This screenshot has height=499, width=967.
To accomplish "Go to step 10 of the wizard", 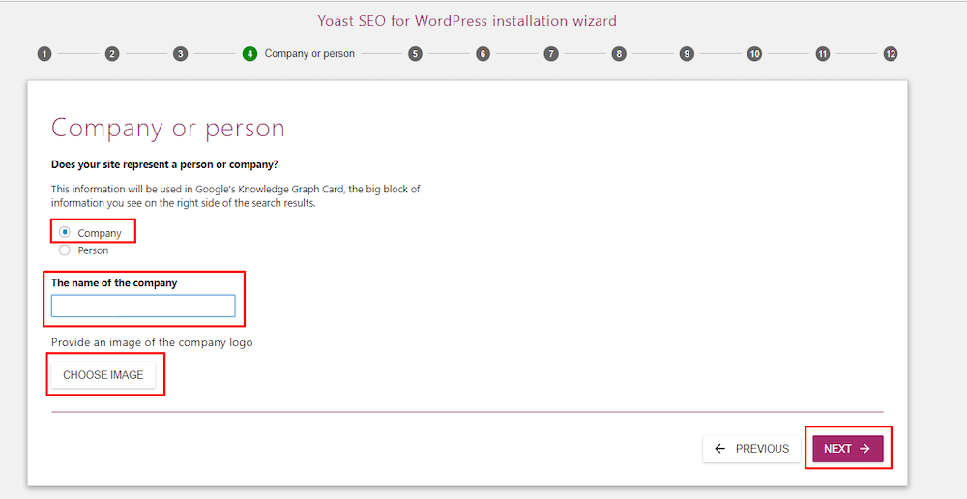I will tap(754, 54).
